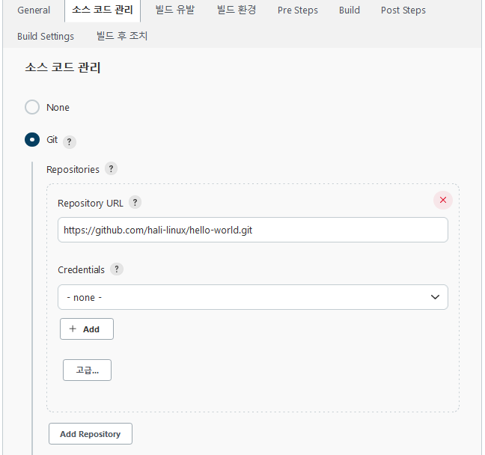Go to the 빌드 유발 tab

click(x=175, y=10)
